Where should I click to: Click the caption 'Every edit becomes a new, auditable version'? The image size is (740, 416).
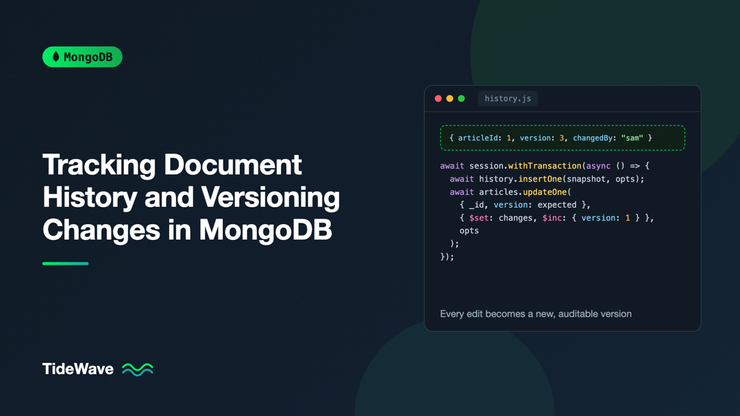point(536,314)
